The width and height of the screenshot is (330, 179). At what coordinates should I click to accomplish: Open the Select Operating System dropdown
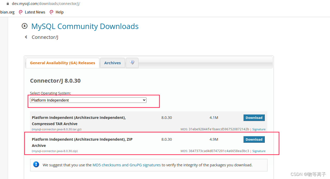(88, 100)
